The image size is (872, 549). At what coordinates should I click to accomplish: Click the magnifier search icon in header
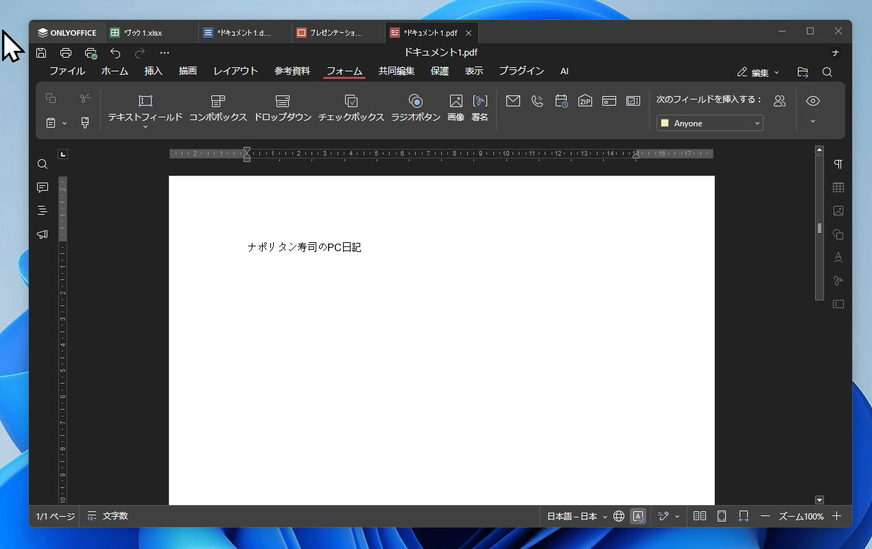point(827,72)
